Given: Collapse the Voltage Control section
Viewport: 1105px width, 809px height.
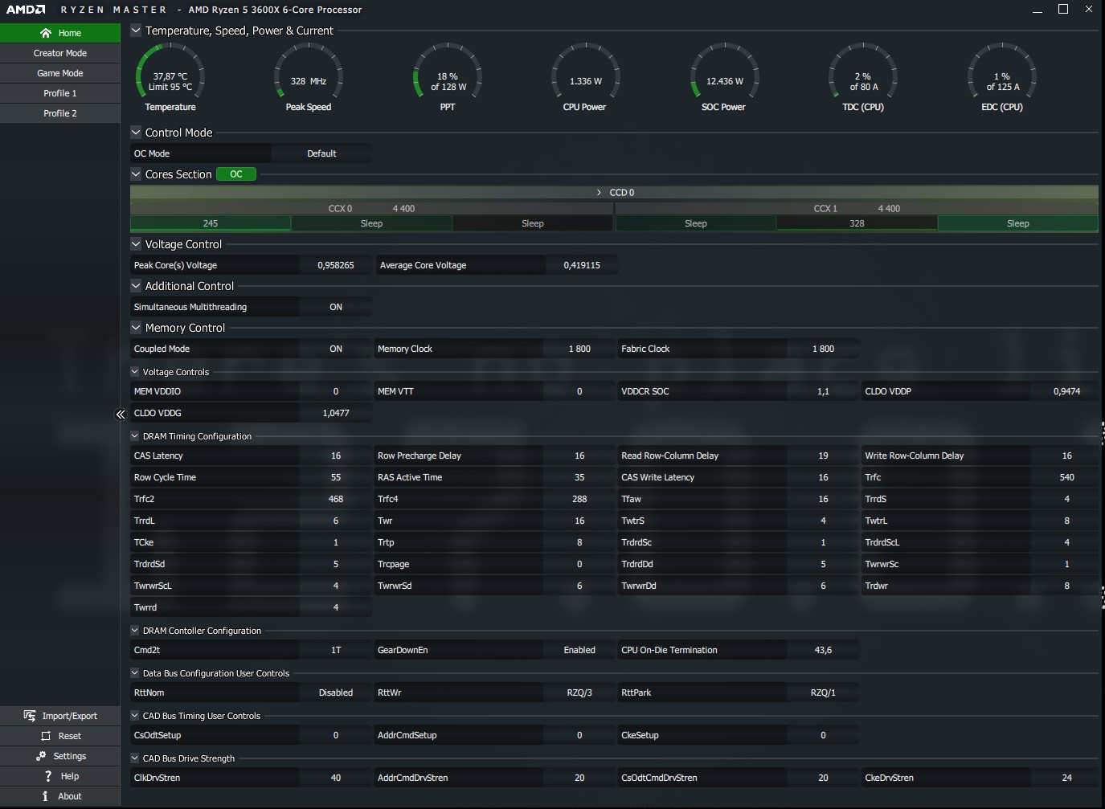Looking at the screenshot, I should tap(136, 244).
